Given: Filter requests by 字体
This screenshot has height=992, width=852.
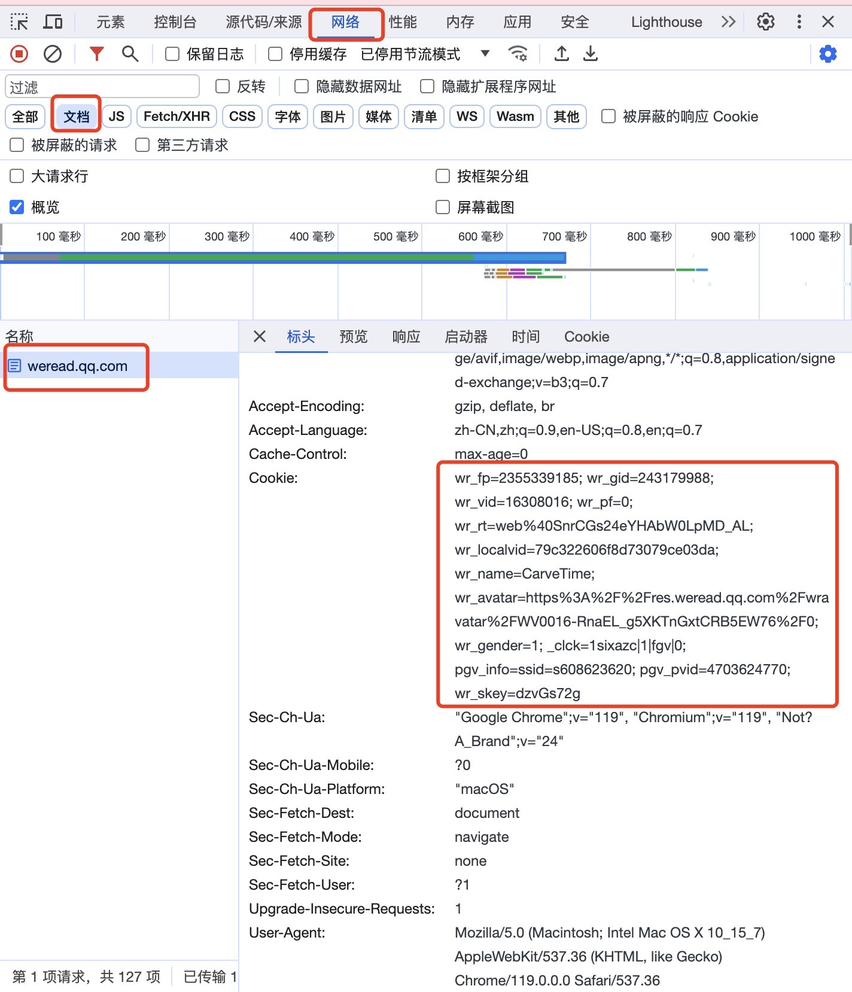Looking at the screenshot, I should [288, 117].
